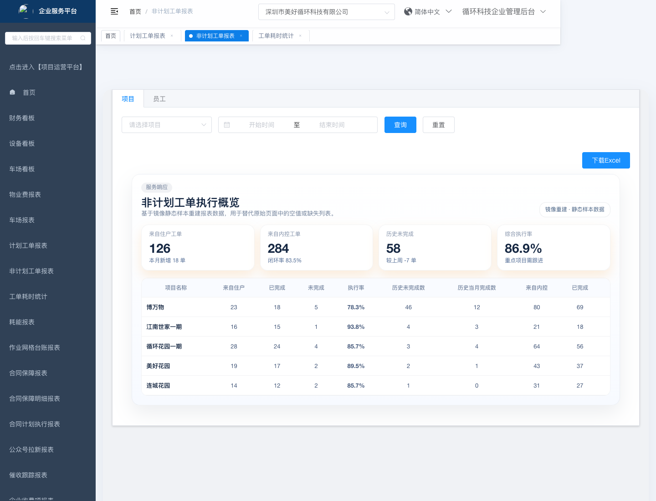Click the 重置 button
The width and height of the screenshot is (656, 501).
click(439, 125)
